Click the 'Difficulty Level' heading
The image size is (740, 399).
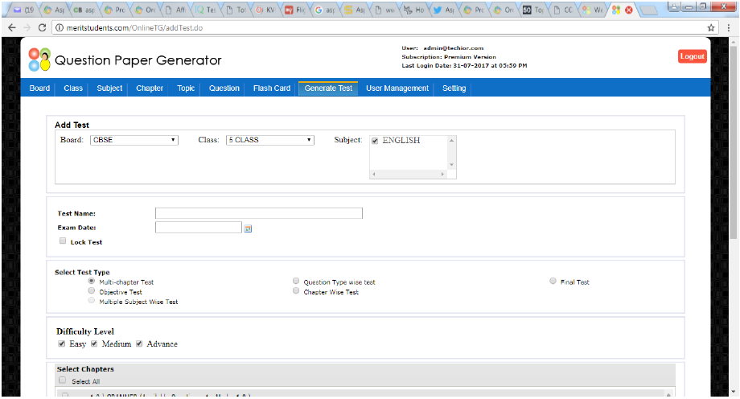point(85,331)
